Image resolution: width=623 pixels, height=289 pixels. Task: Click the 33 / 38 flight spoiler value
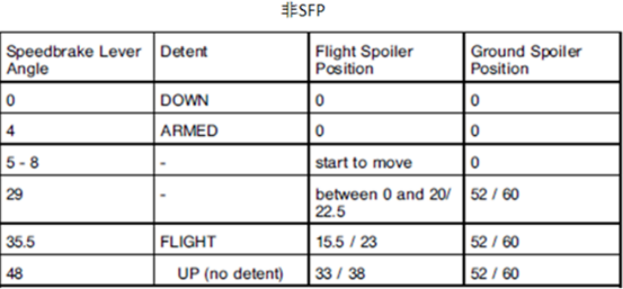(x=339, y=273)
